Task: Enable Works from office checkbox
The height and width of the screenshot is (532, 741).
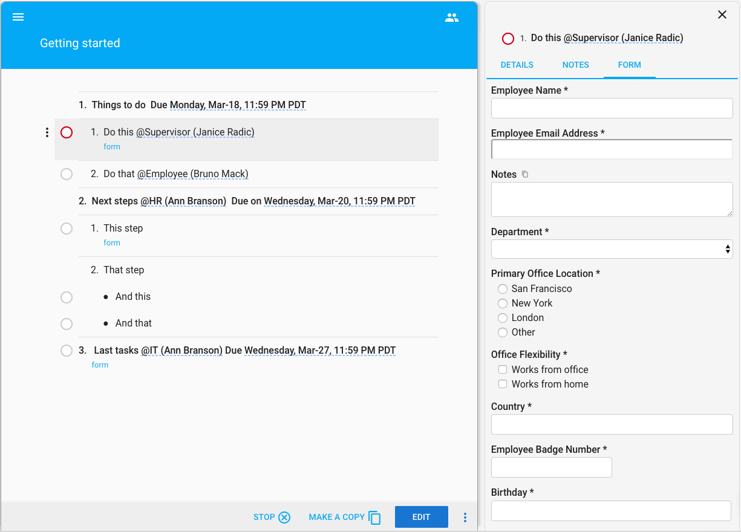Action: point(503,369)
